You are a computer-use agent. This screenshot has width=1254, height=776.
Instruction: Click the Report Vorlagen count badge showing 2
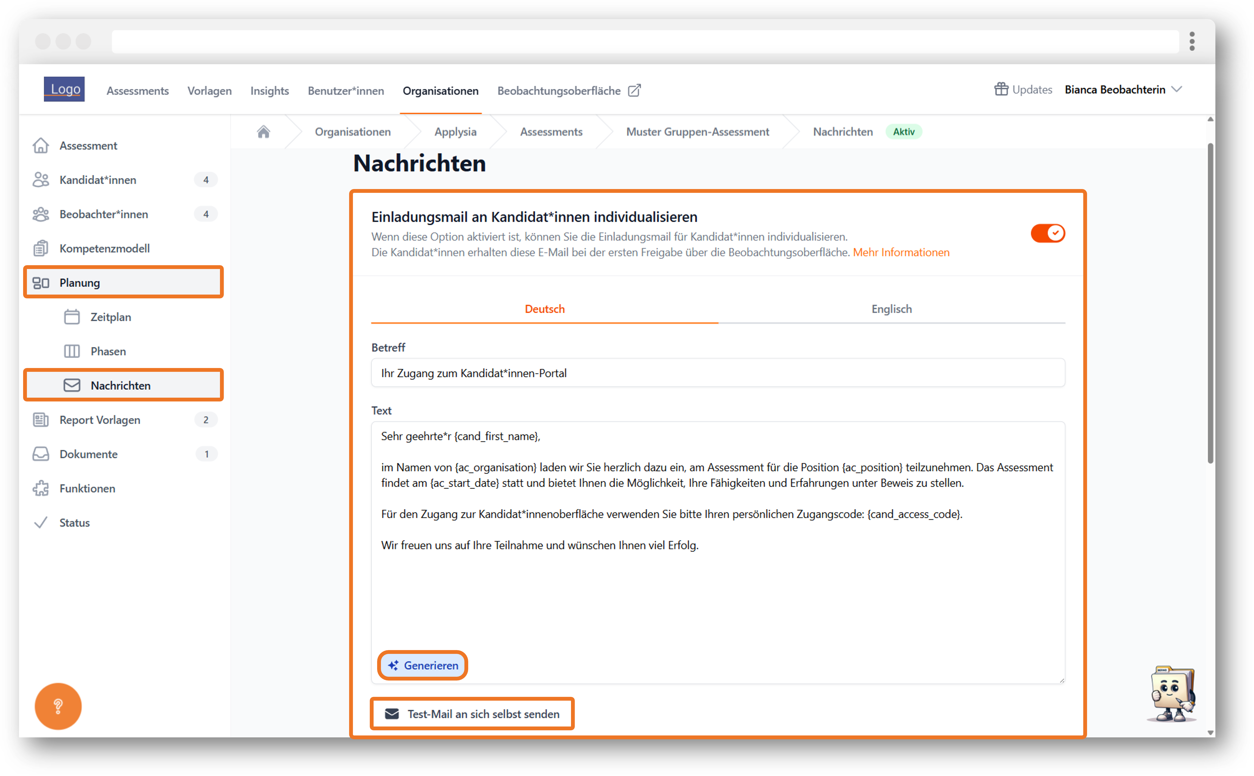point(206,420)
